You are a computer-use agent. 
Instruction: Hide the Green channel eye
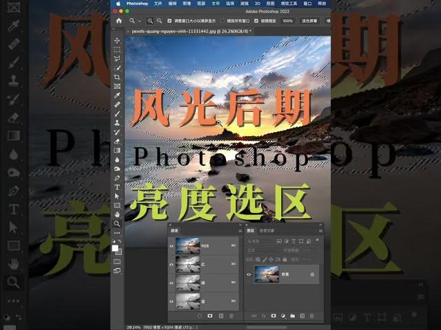point(172,283)
